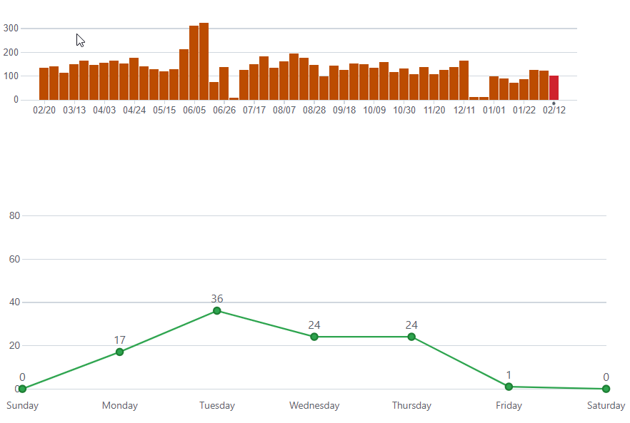
Task: Click the Saturday data point marker
Action: [606, 389]
